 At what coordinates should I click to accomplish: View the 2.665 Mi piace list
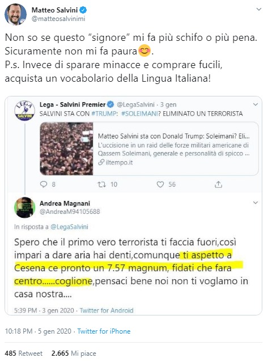tap(74, 353)
